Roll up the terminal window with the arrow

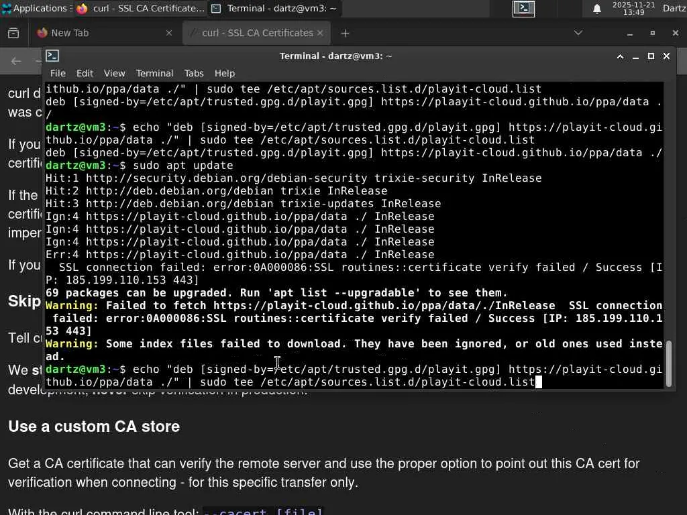pyautogui.click(x=620, y=56)
